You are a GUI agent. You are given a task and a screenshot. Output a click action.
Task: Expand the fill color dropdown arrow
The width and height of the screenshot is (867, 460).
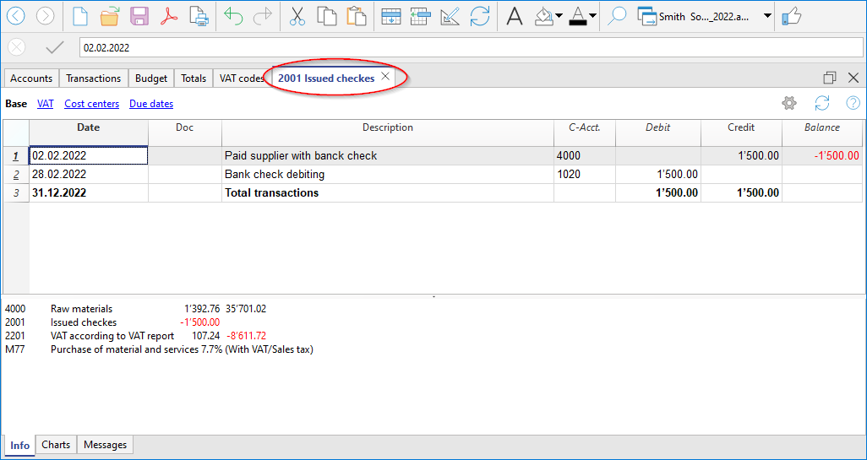(x=559, y=16)
